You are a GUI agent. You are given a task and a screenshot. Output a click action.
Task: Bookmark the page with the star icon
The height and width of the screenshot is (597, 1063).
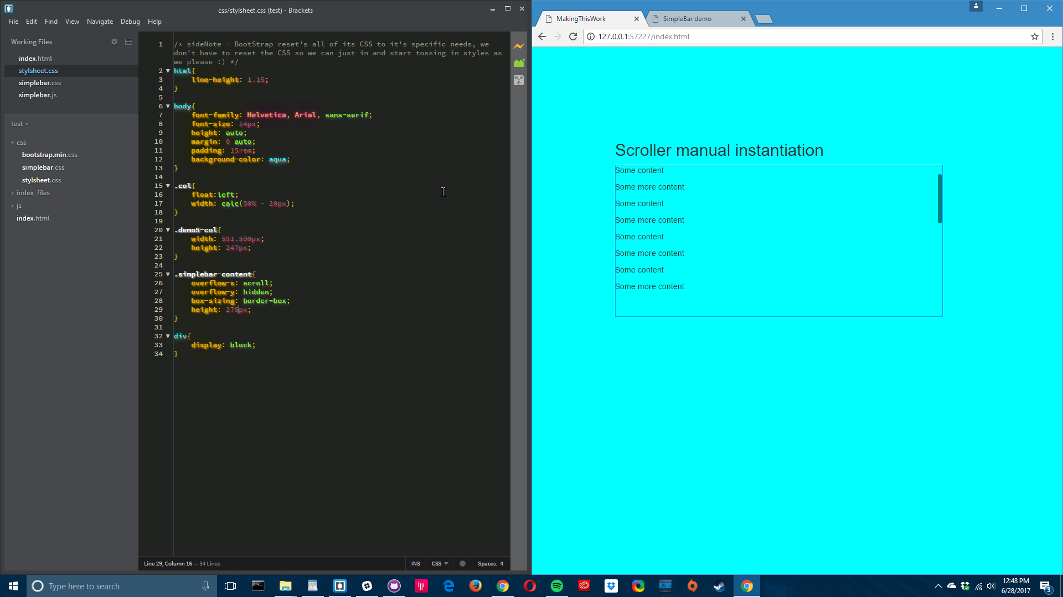point(1034,36)
